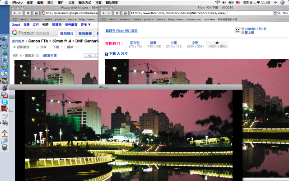Open 'temp' bookmark folder in Flickr window
The image size is (289, 181).
pyautogui.click(x=161, y=19)
